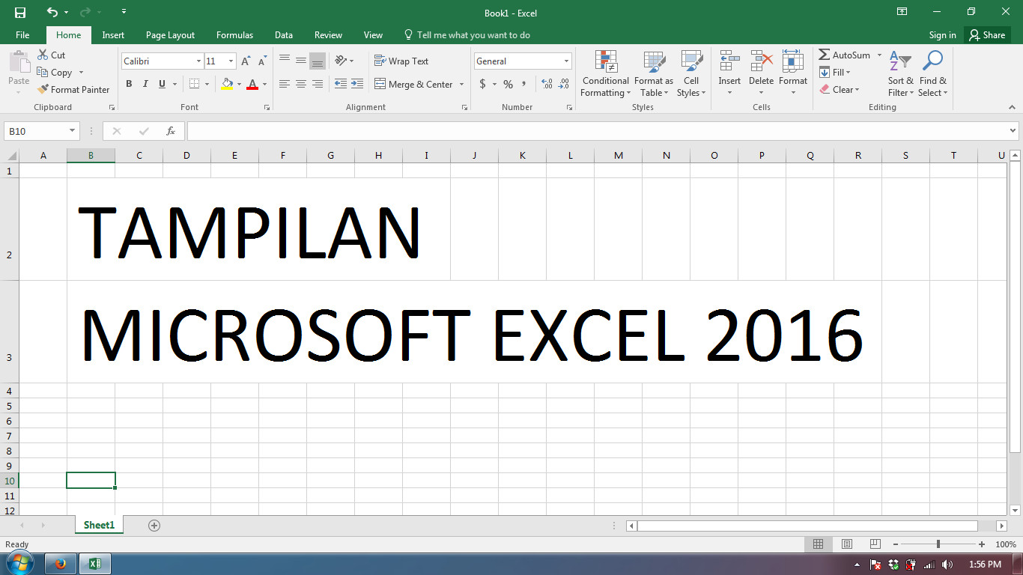Open Cell Styles gallery
Image resolution: width=1023 pixels, height=575 pixels.
[x=691, y=73]
